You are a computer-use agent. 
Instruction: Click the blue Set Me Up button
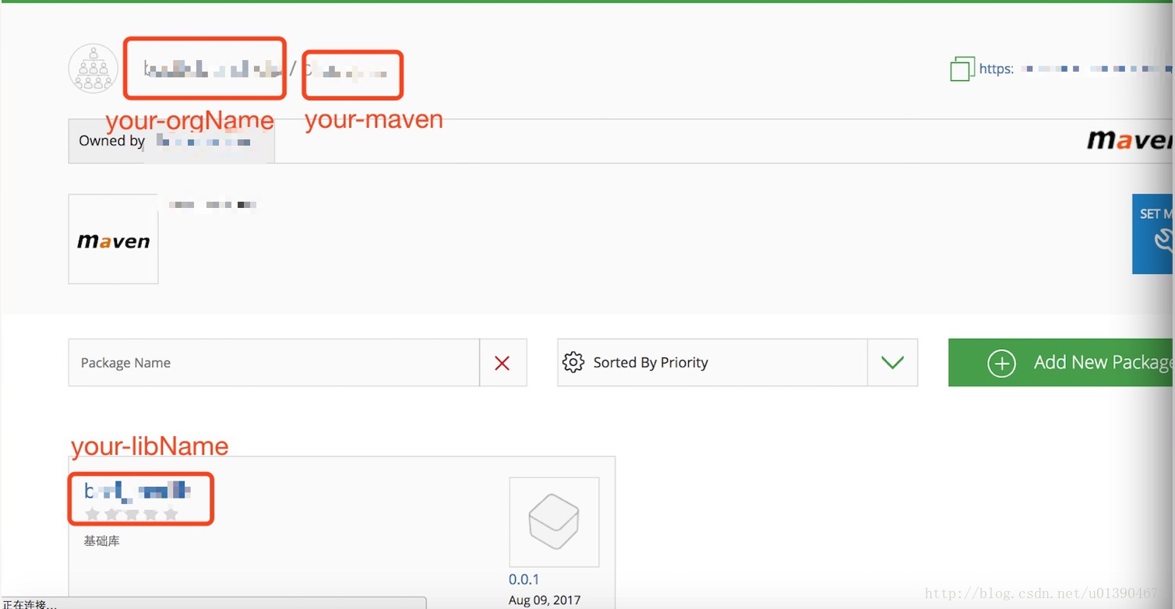1153,234
